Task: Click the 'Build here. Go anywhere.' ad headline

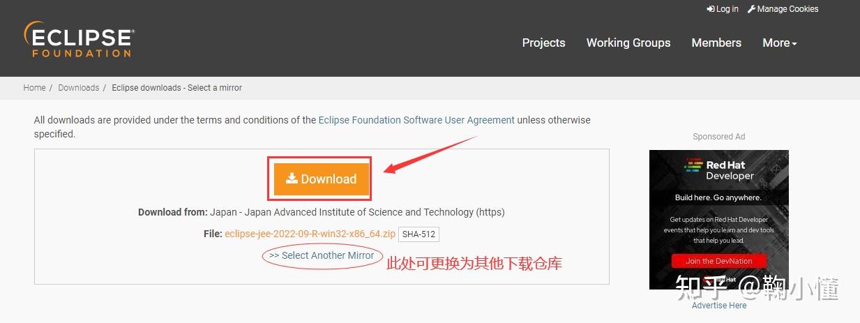Action: coord(718,197)
